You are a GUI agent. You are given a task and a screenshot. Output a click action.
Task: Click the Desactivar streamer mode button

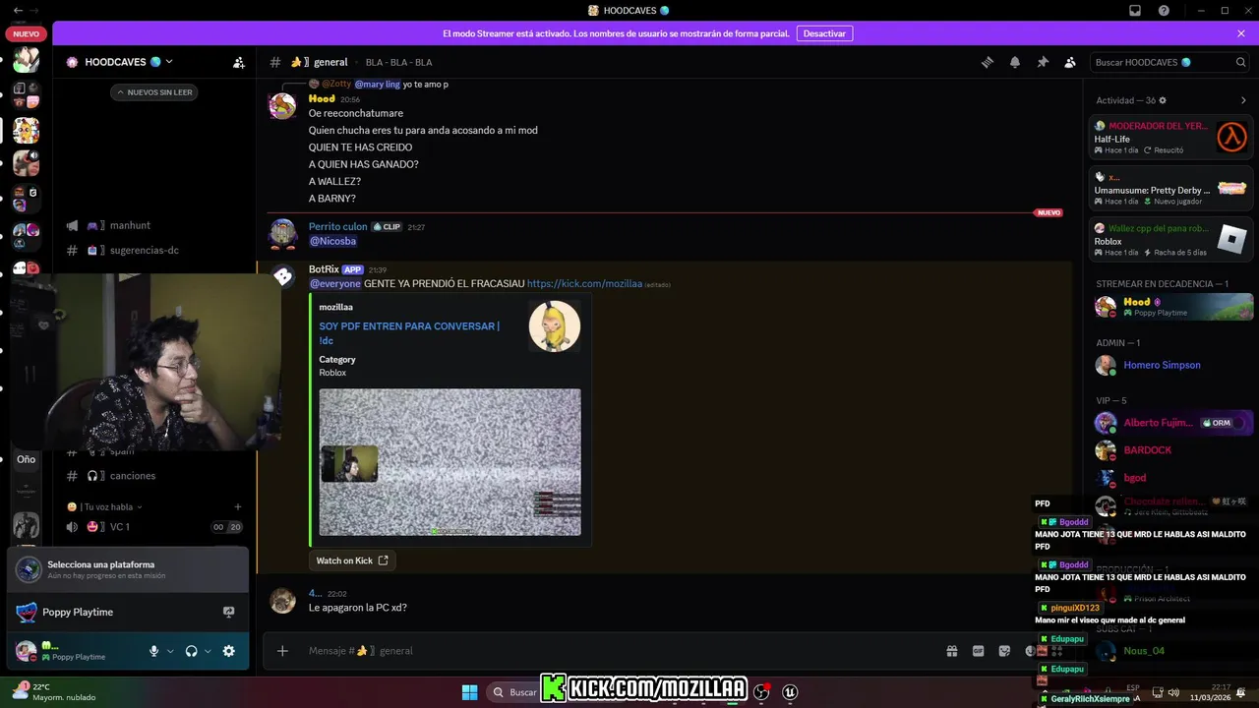pyautogui.click(x=824, y=33)
